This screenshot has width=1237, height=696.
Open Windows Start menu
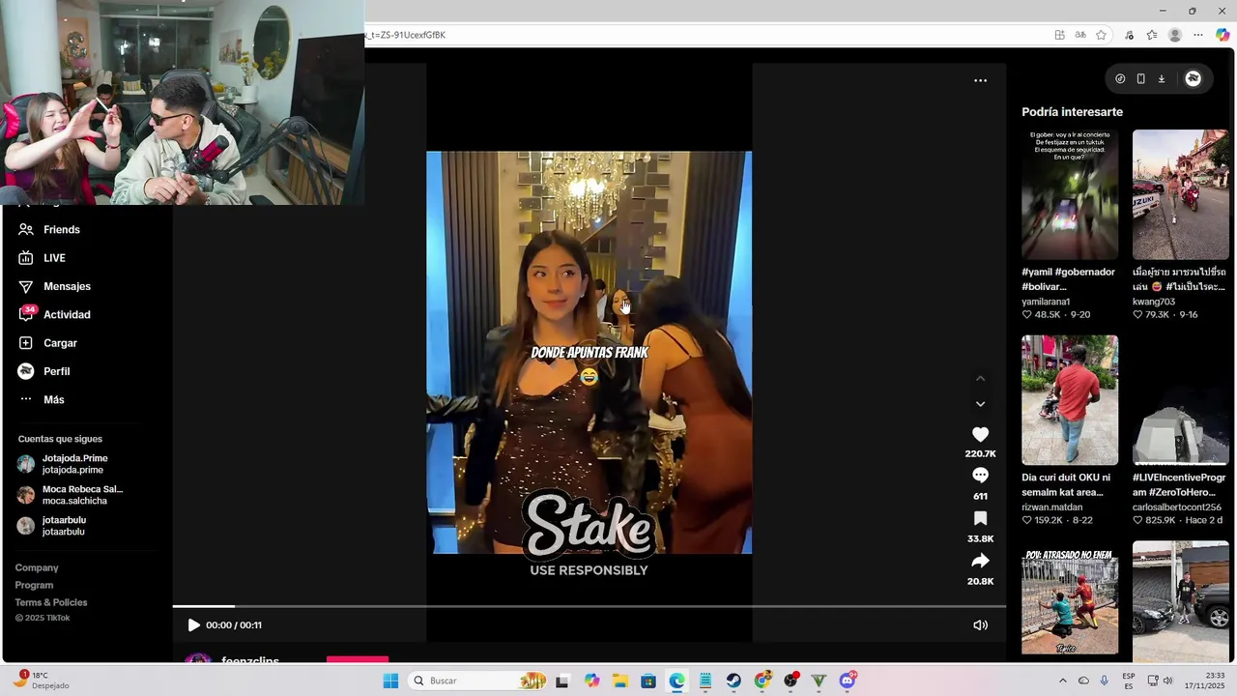click(x=390, y=681)
